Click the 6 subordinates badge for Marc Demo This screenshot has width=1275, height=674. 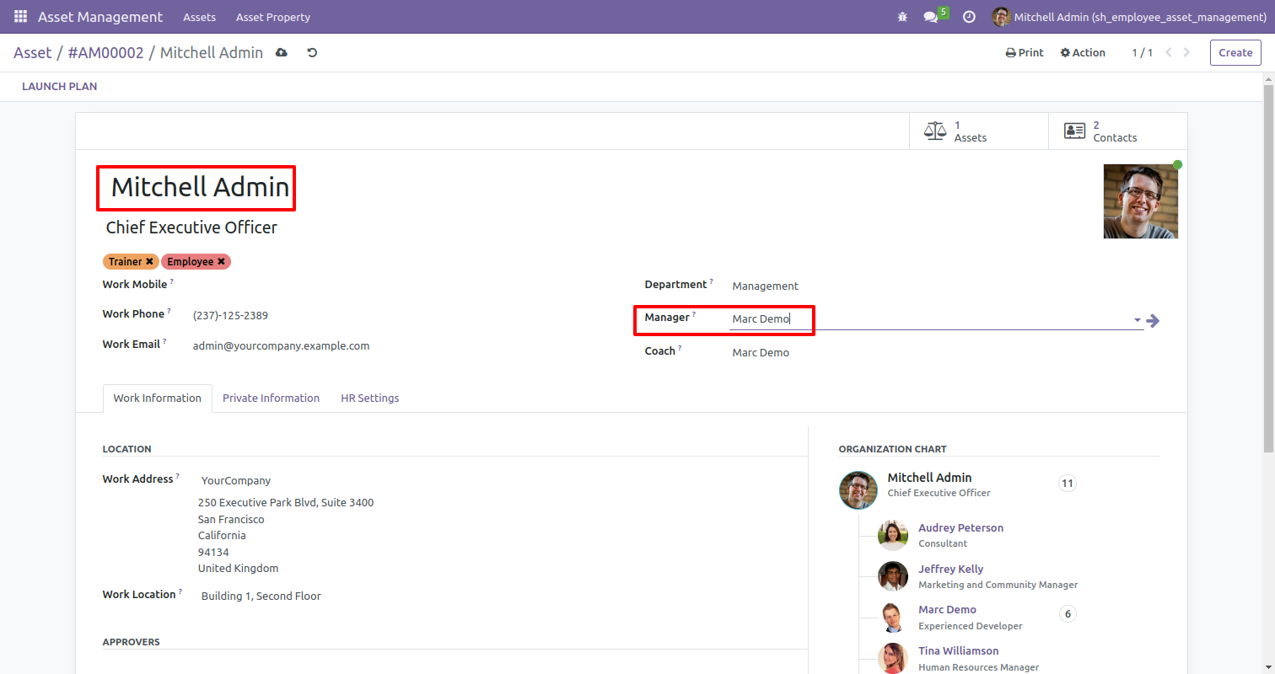point(1068,614)
